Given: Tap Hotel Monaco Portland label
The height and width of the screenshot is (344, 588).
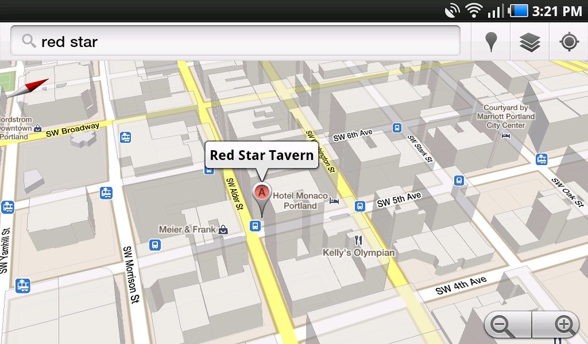Looking at the screenshot, I should coord(300,201).
